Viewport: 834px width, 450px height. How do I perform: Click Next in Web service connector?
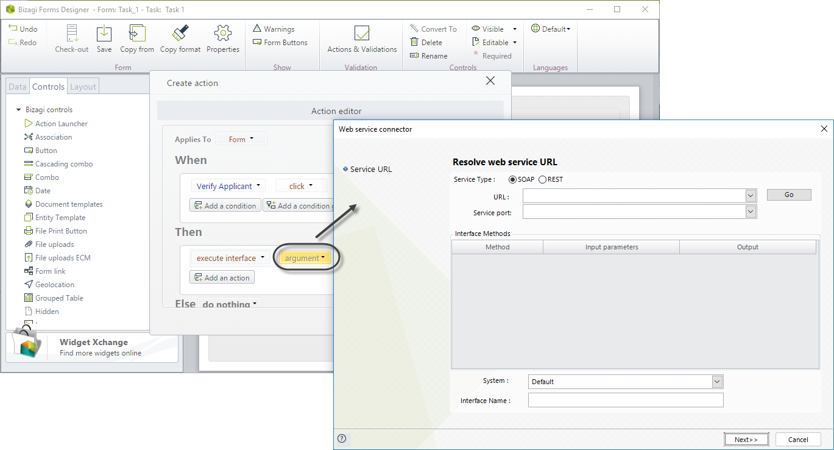(746, 439)
